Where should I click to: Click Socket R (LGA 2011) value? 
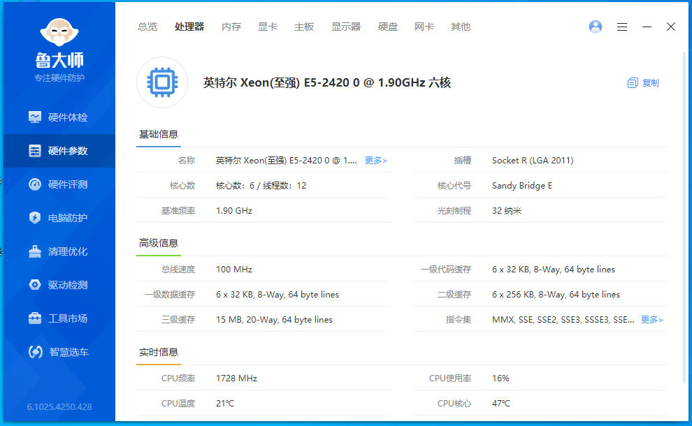click(533, 161)
